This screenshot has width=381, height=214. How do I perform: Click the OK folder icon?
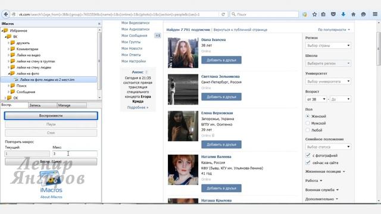click(x=10, y=97)
